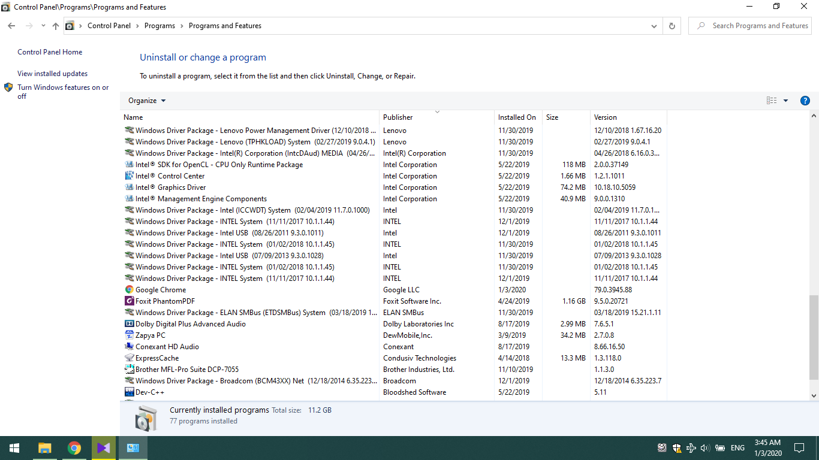Select the Lenovo (TPHKLOAD) System row

[x=393, y=142]
